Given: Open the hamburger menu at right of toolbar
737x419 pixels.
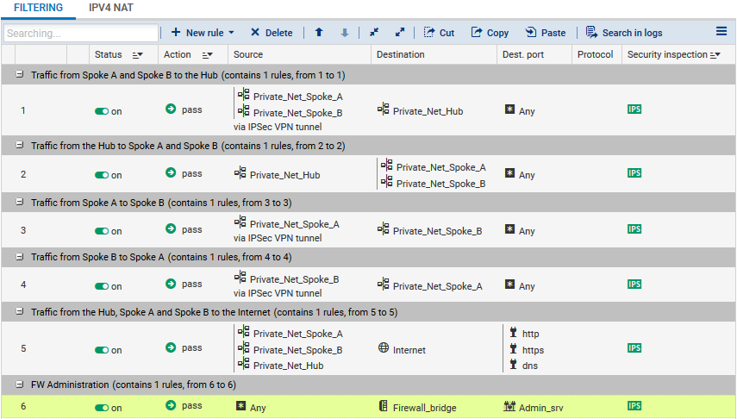Looking at the screenshot, I should (721, 32).
